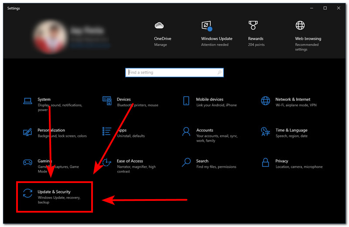Open Windows Update attention needed shortcut
The height and width of the screenshot is (227, 349).
pyautogui.click(x=216, y=32)
